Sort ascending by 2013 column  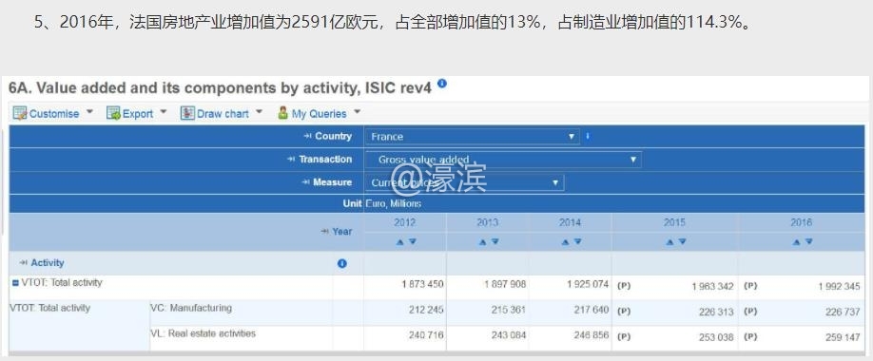[x=482, y=242]
